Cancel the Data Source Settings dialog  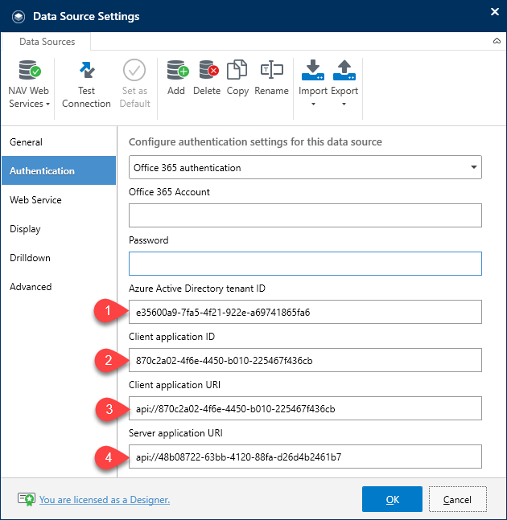pos(458,499)
